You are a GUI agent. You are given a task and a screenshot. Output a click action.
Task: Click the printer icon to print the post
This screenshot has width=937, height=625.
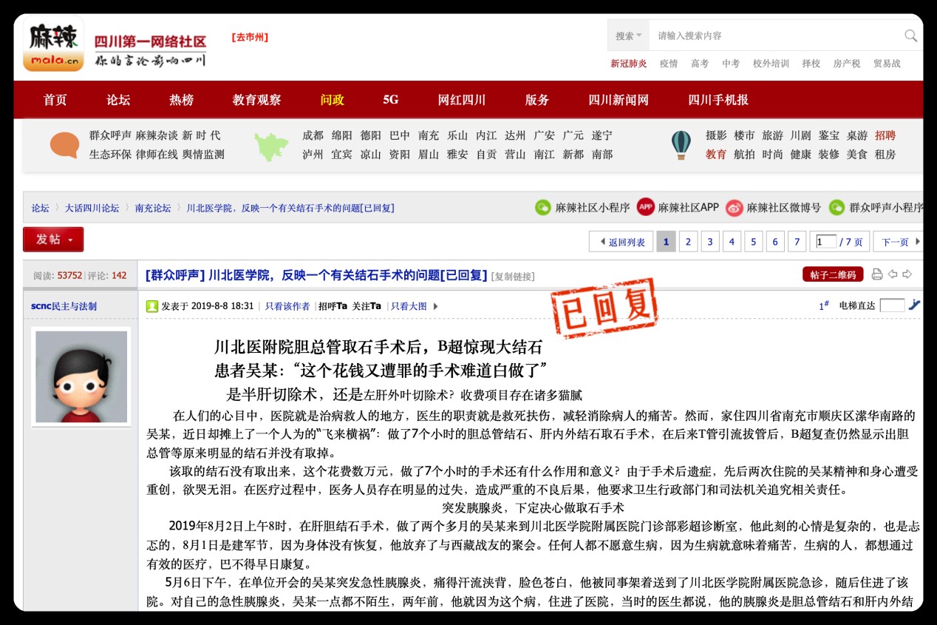[877, 274]
